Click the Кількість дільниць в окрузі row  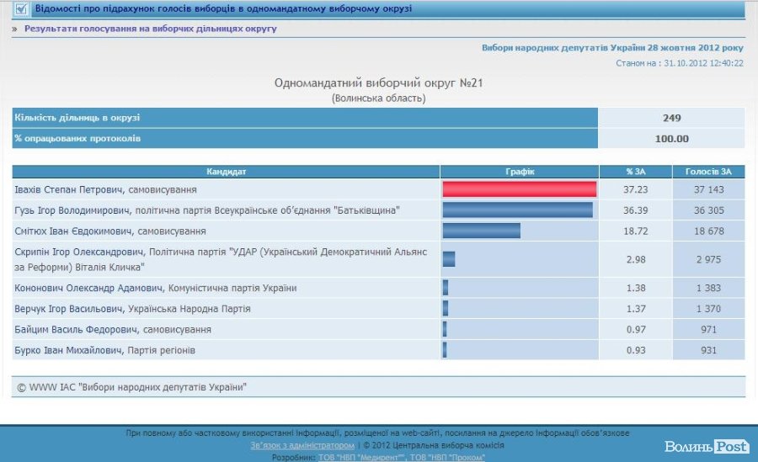coord(77,118)
